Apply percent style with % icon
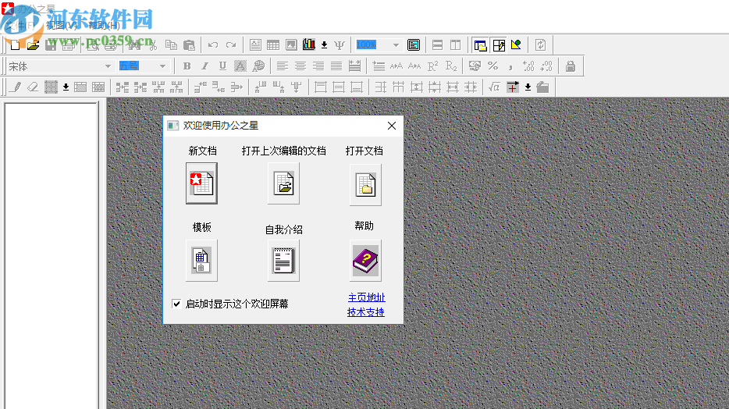Image resolution: width=729 pixels, height=409 pixels. [x=493, y=66]
